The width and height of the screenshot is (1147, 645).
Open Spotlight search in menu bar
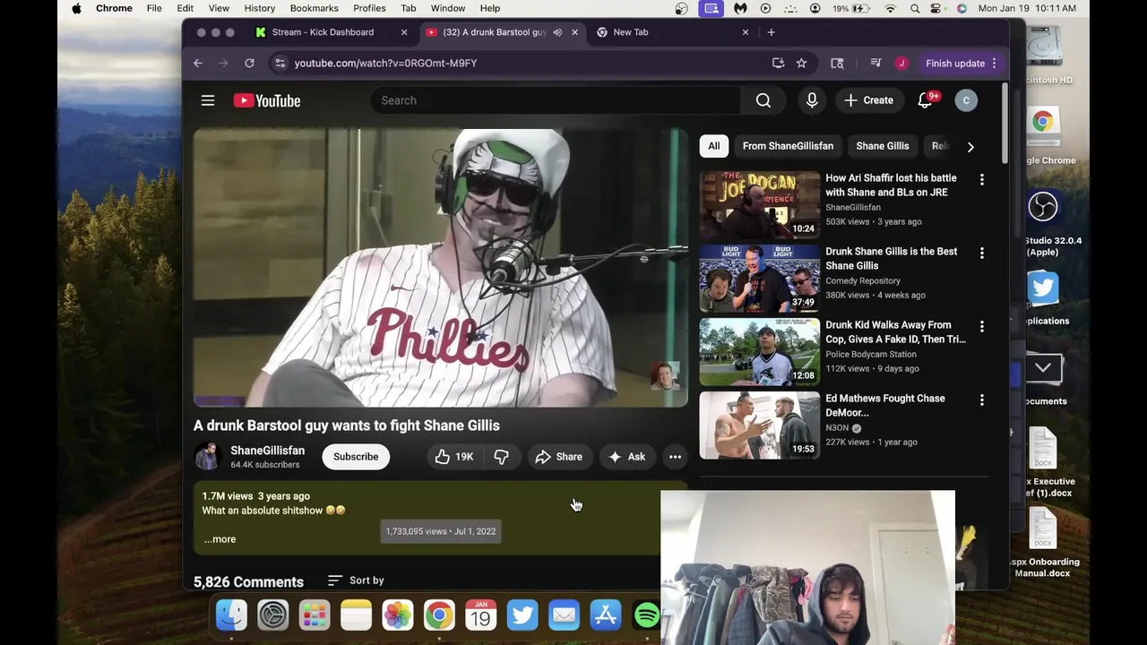pyautogui.click(x=915, y=8)
